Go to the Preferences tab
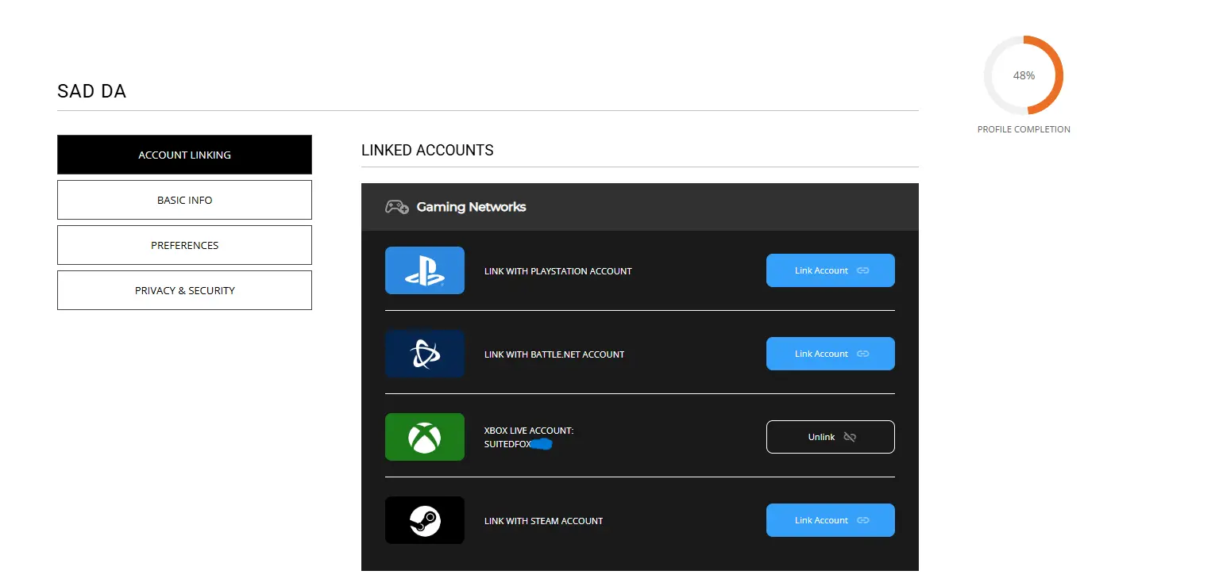This screenshot has width=1219, height=586. coord(184,245)
